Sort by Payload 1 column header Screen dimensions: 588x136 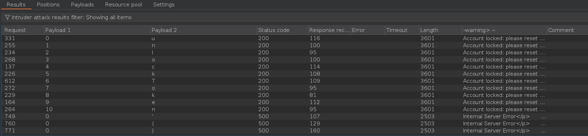97,30
